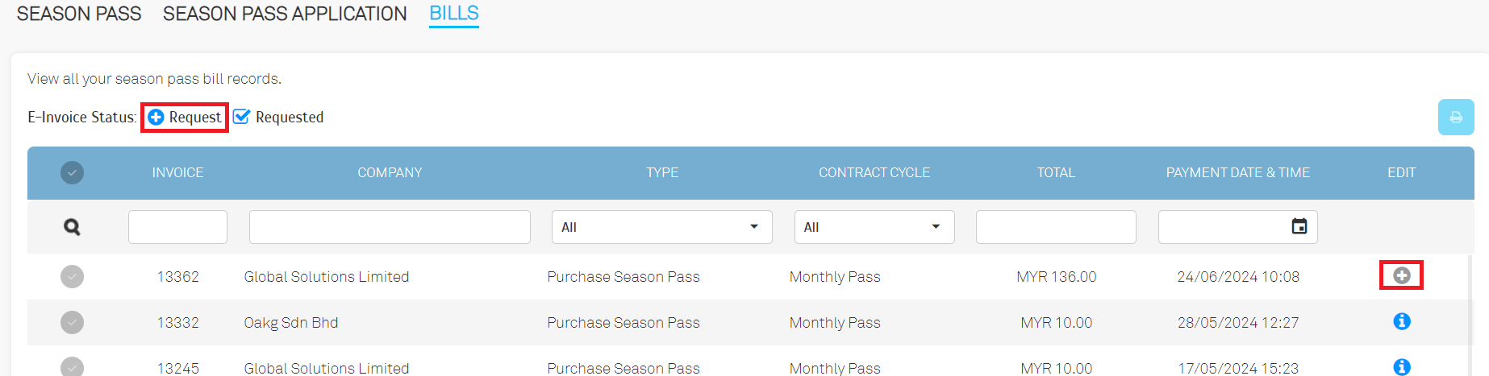
Task: Click the info icon for invoice 13245
Action: tap(1402, 367)
